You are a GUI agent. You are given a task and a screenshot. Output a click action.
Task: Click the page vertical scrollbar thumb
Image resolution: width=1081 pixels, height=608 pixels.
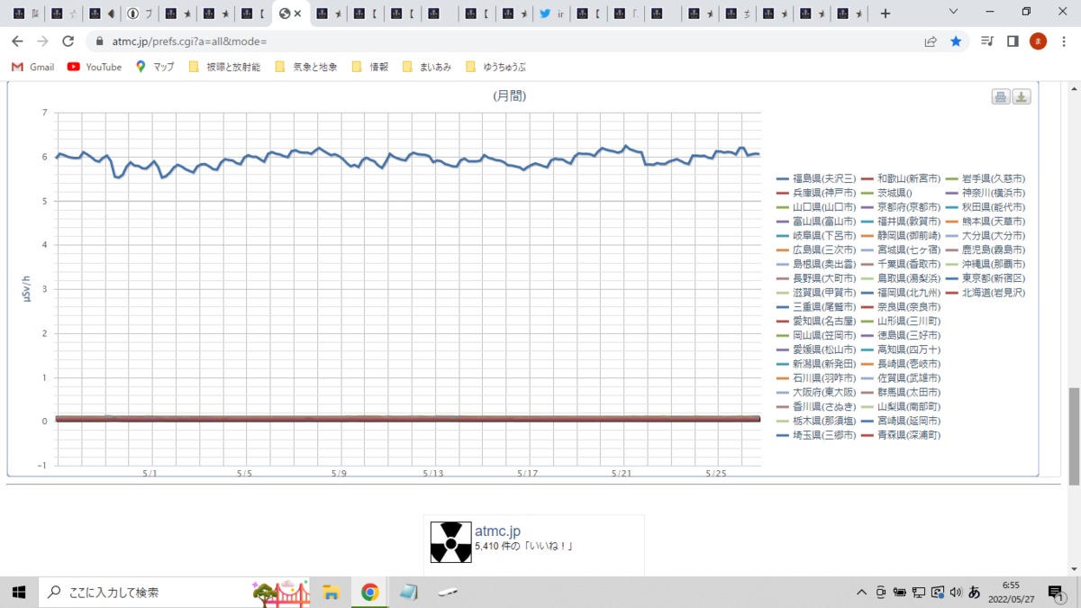pos(1073,436)
